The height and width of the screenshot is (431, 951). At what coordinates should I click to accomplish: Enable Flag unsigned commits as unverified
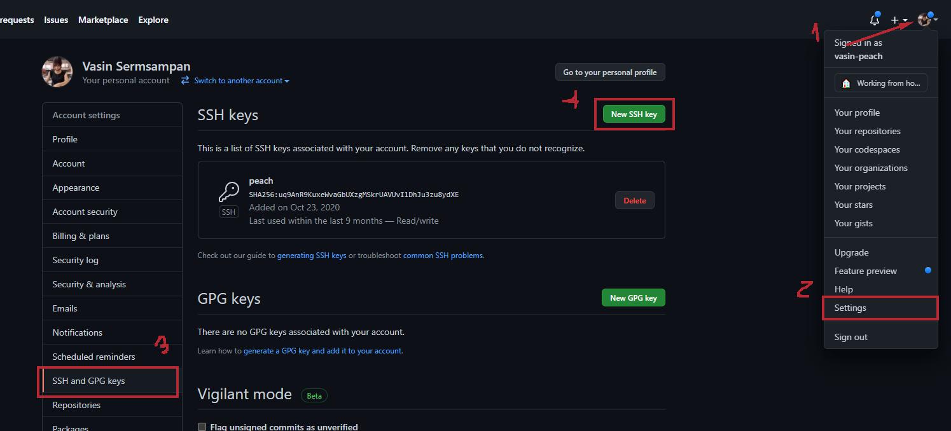click(202, 427)
